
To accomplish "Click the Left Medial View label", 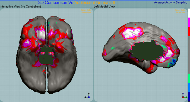I will pyautogui.click(x=104, y=6).
